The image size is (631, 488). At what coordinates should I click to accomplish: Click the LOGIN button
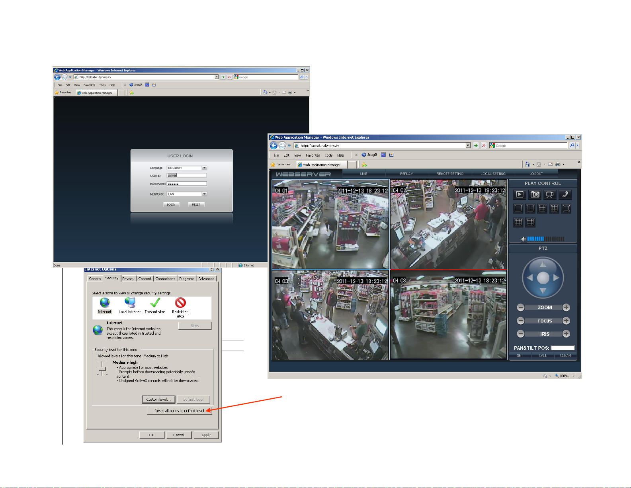click(171, 204)
